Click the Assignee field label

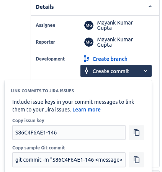point(46,25)
